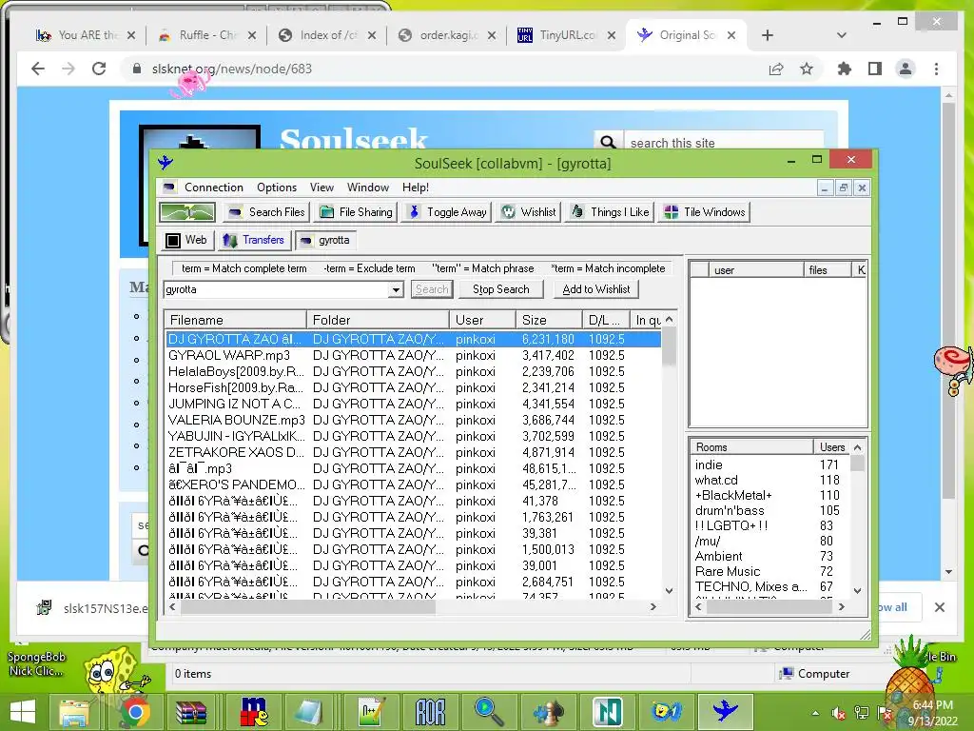Open Things I Like toolbar button
The width and height of the screenshot is (974, 731).
[610, 212]
